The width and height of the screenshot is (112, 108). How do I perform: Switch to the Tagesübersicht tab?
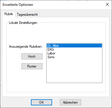pyautogui.click(x=27, y=15)
